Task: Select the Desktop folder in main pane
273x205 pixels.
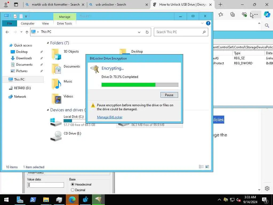Action: 137,52
